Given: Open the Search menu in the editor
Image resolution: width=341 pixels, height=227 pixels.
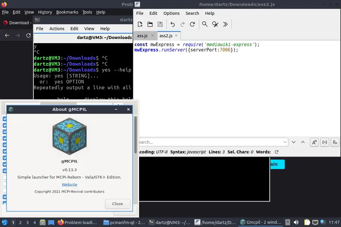Looking at the screenshot, I should point(192,13).
